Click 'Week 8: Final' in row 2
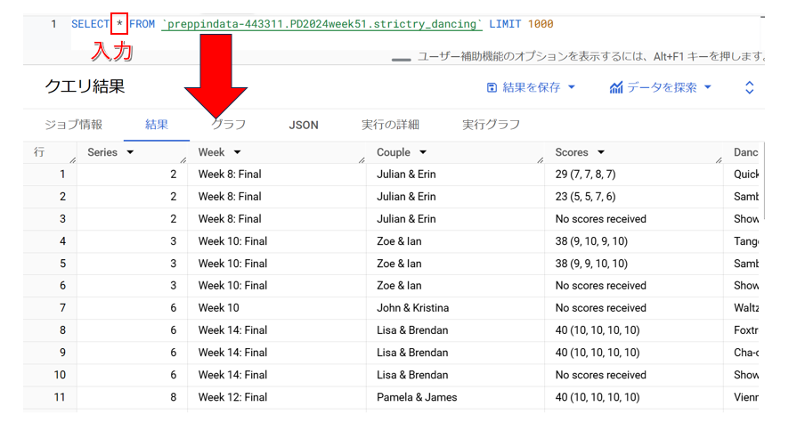The height and width of the screenshot is (439, 805). 230,197
